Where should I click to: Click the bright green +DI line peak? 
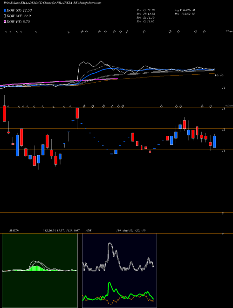(110, 283)
